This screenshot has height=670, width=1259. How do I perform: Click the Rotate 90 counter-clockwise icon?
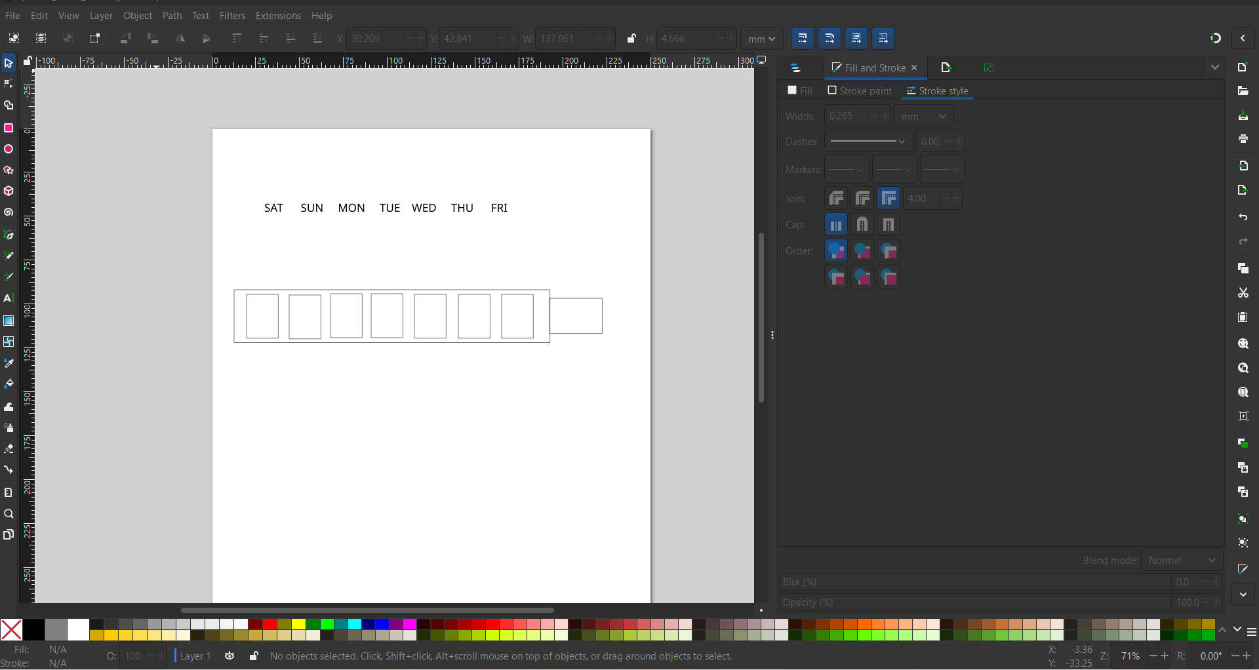(126, 39)
